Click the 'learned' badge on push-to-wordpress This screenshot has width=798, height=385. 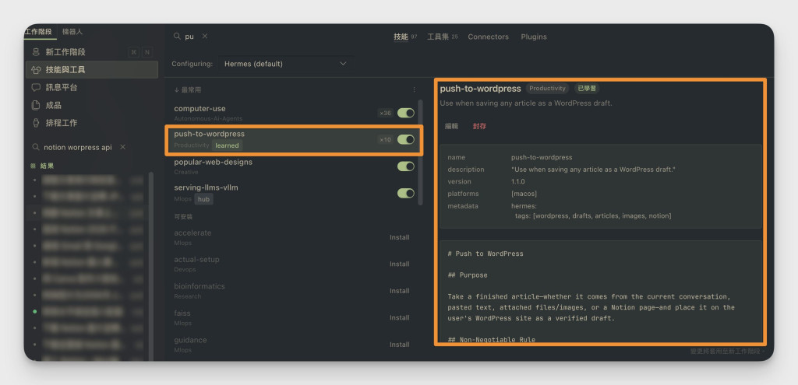click(x=227, y=145)
